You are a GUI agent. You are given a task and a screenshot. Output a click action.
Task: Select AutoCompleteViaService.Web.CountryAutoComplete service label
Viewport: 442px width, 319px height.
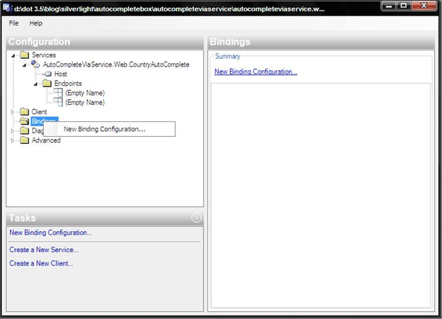click(116, 65)
